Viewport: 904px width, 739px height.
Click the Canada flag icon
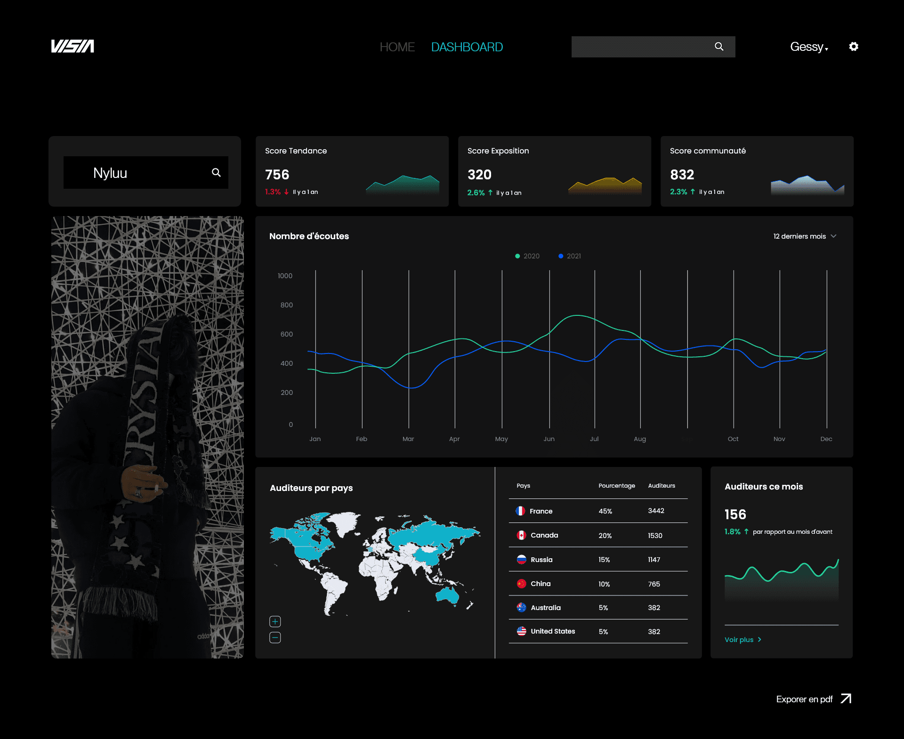pyautogui.click(x=521, y=535)
